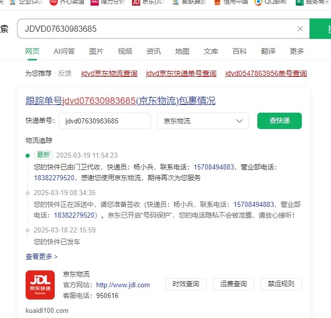
Task: Select the 网页 tab
Action: (x=32, y=51)
